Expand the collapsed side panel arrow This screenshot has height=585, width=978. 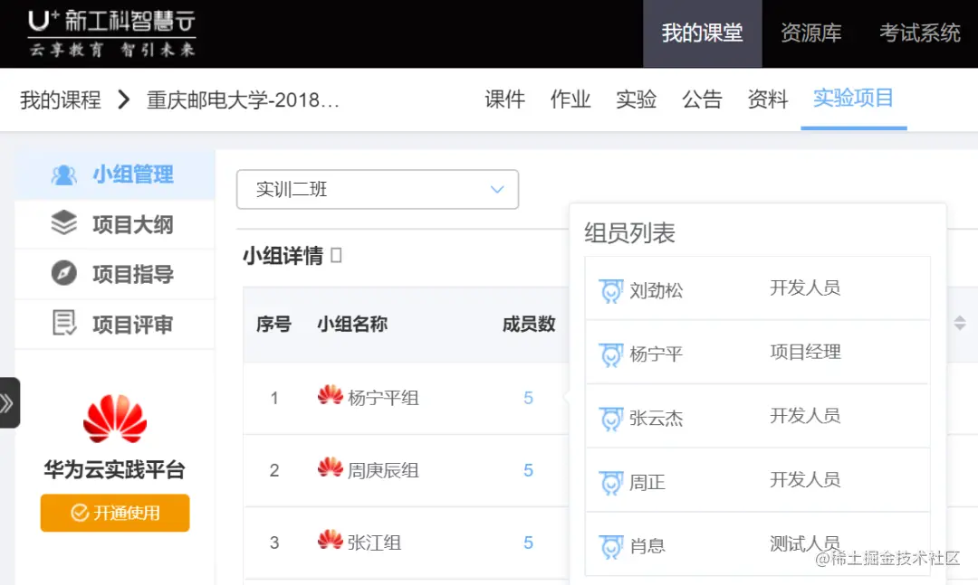8,403
